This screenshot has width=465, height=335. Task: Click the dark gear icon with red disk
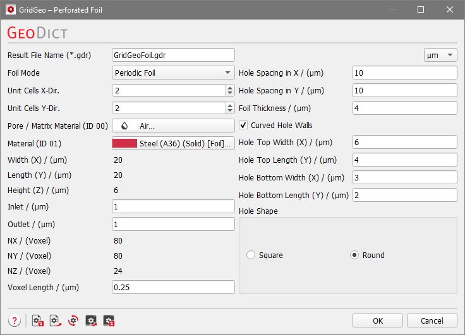[x=109, y=320]
